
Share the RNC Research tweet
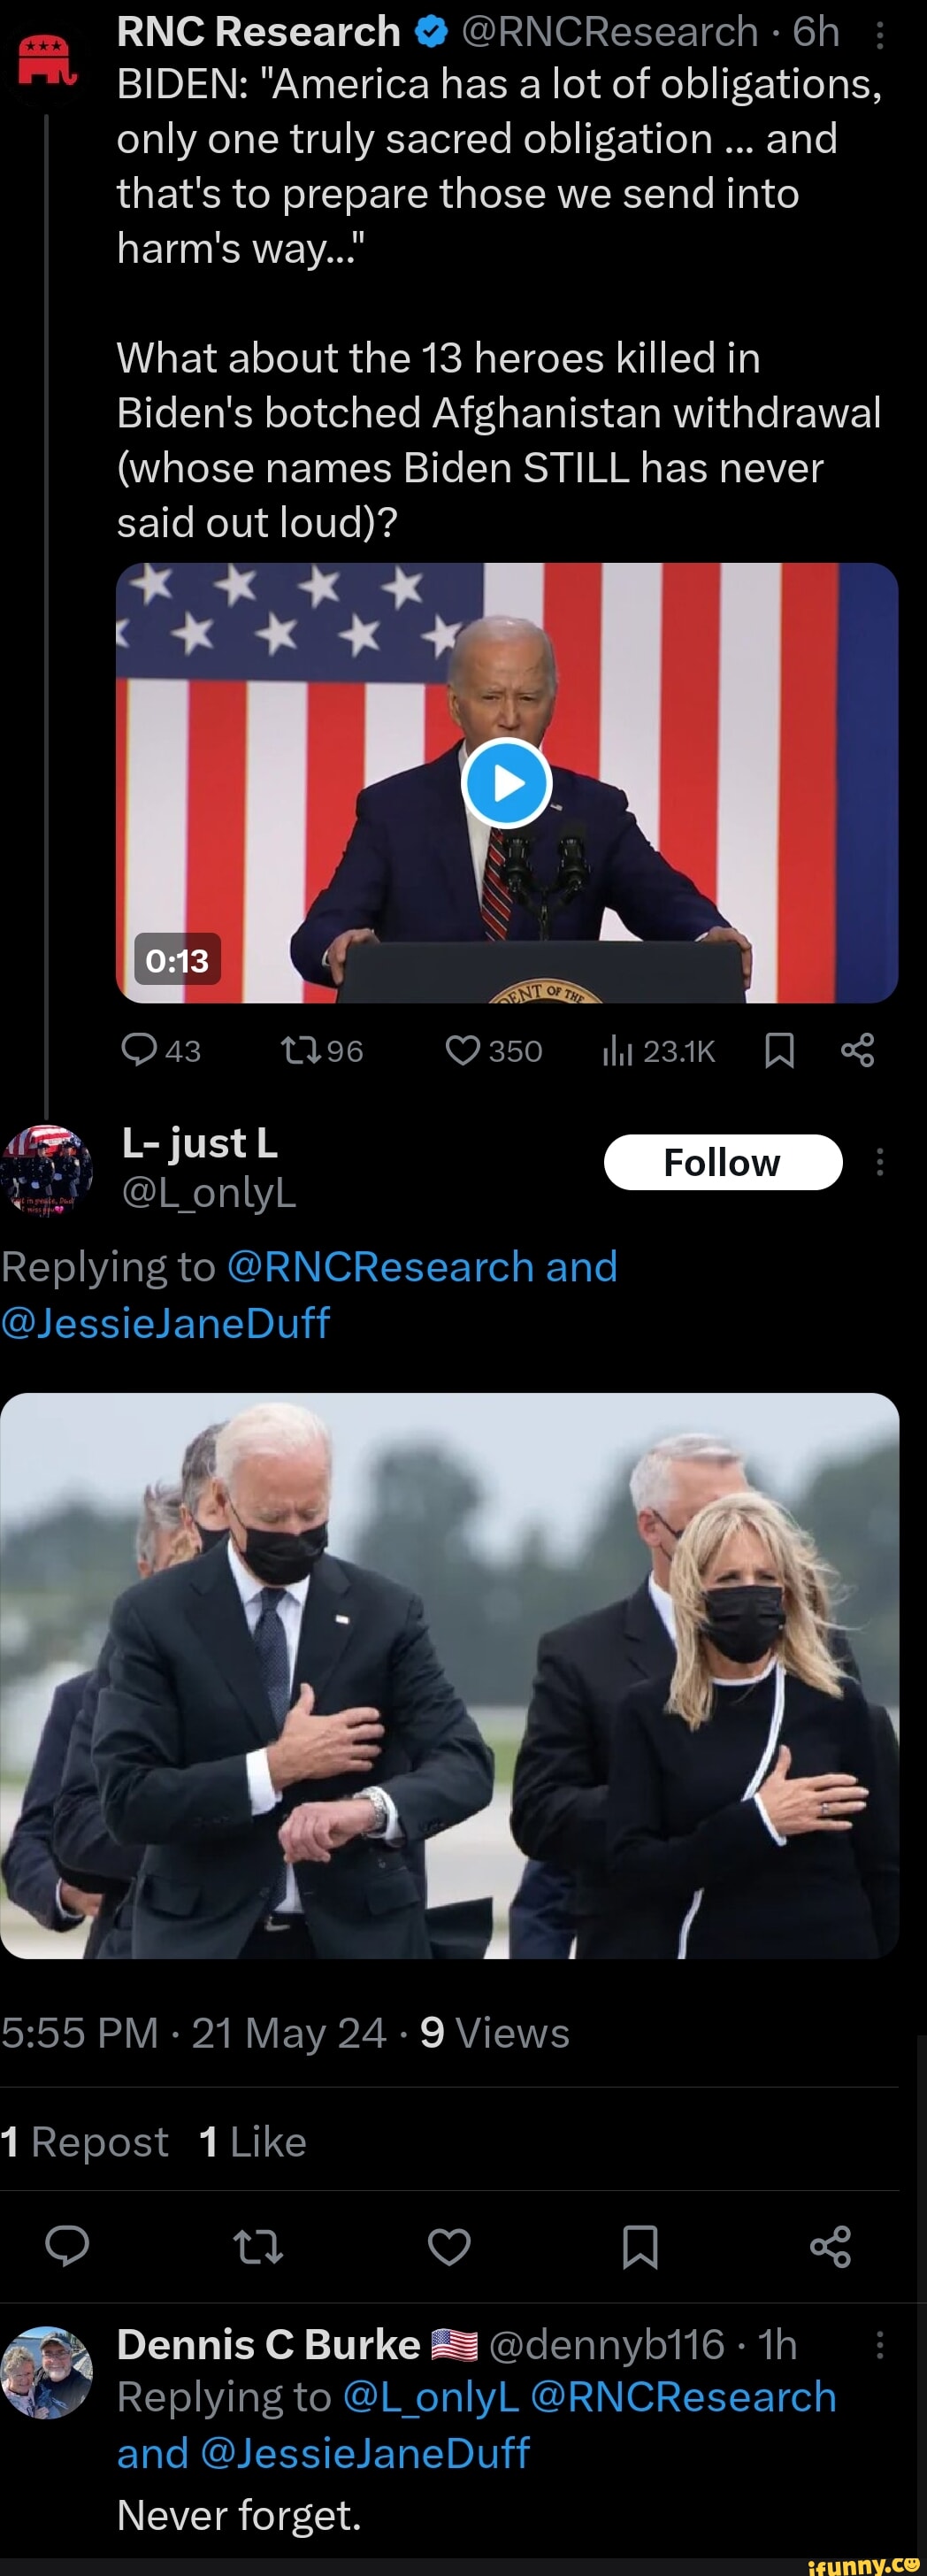point(858,1050)
